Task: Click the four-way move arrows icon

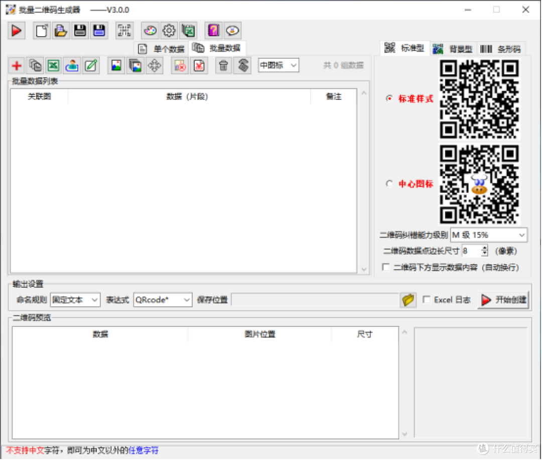Action: [154, 65]
